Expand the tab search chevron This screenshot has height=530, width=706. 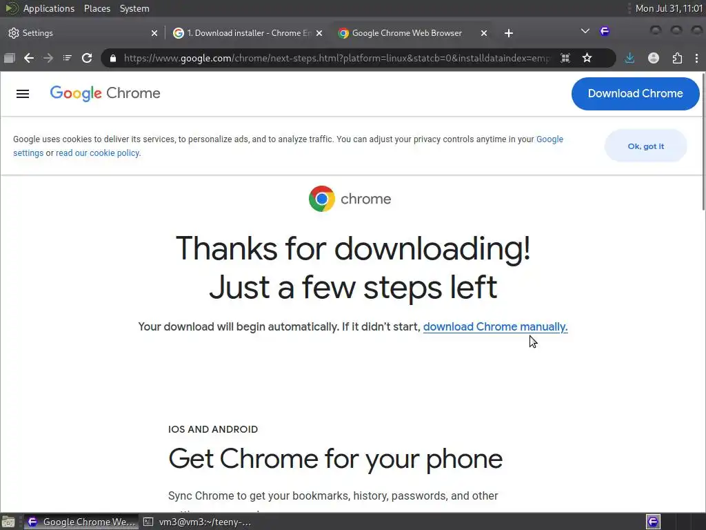click(x=585, y=31)
